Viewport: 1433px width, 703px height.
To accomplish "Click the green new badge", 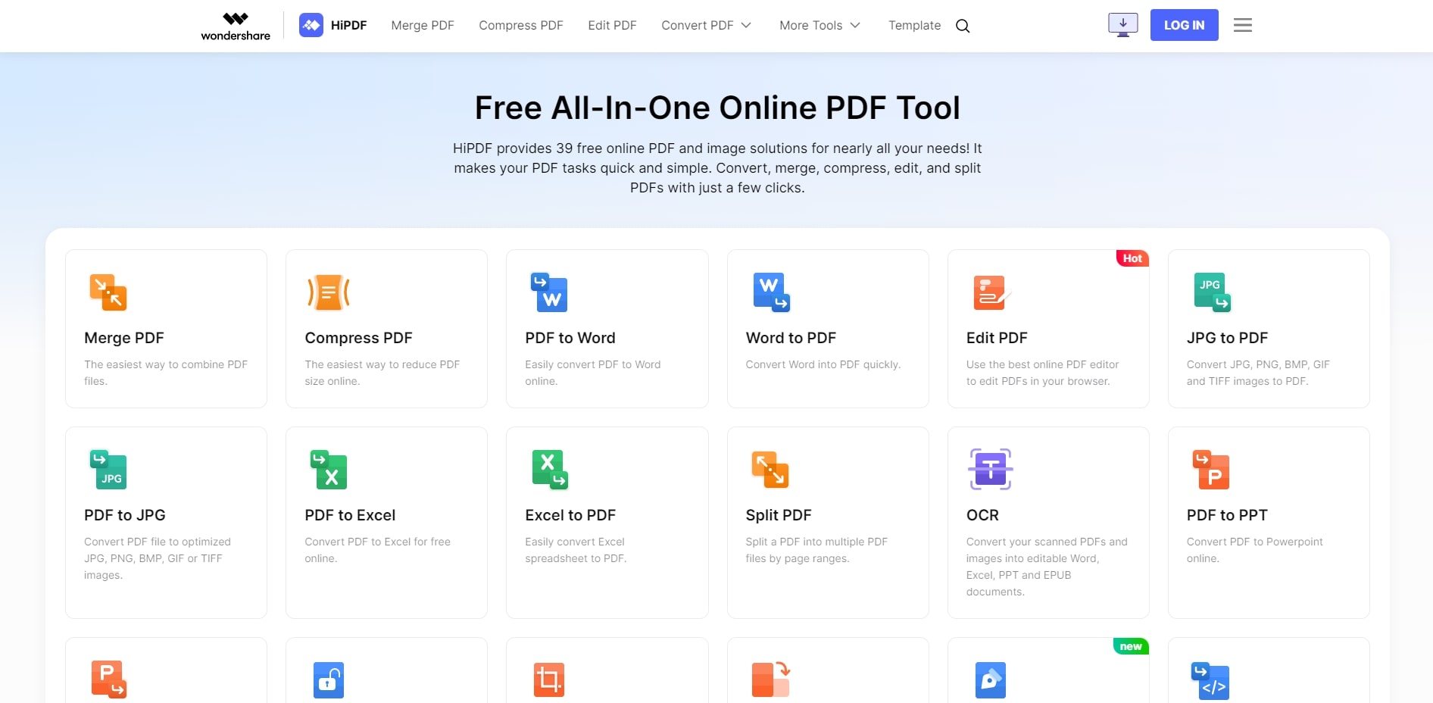I will click(x=1131, y=646).
